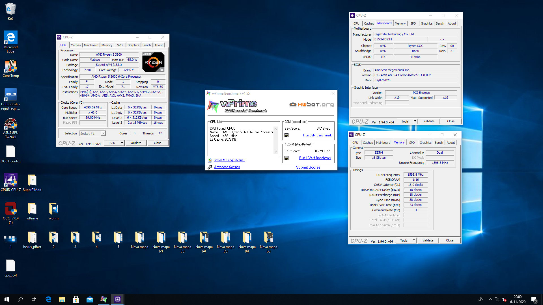Expand Tools arrow in Memory window
This screenshot has height=305, width=543.
point(414,240)
